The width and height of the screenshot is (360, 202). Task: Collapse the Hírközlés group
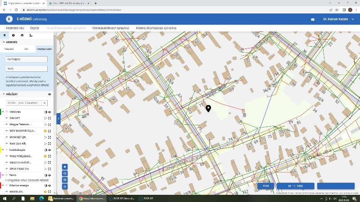pos(3,112)
